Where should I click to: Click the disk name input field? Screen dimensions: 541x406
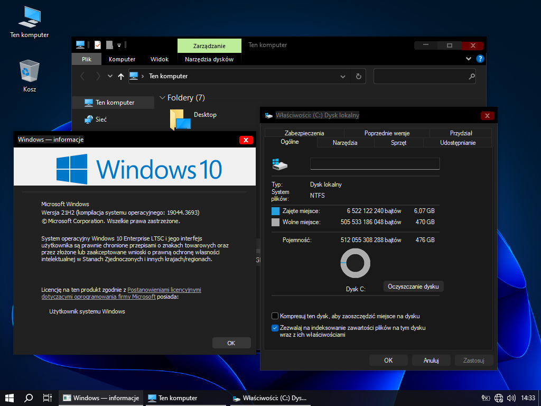(375, 163)
